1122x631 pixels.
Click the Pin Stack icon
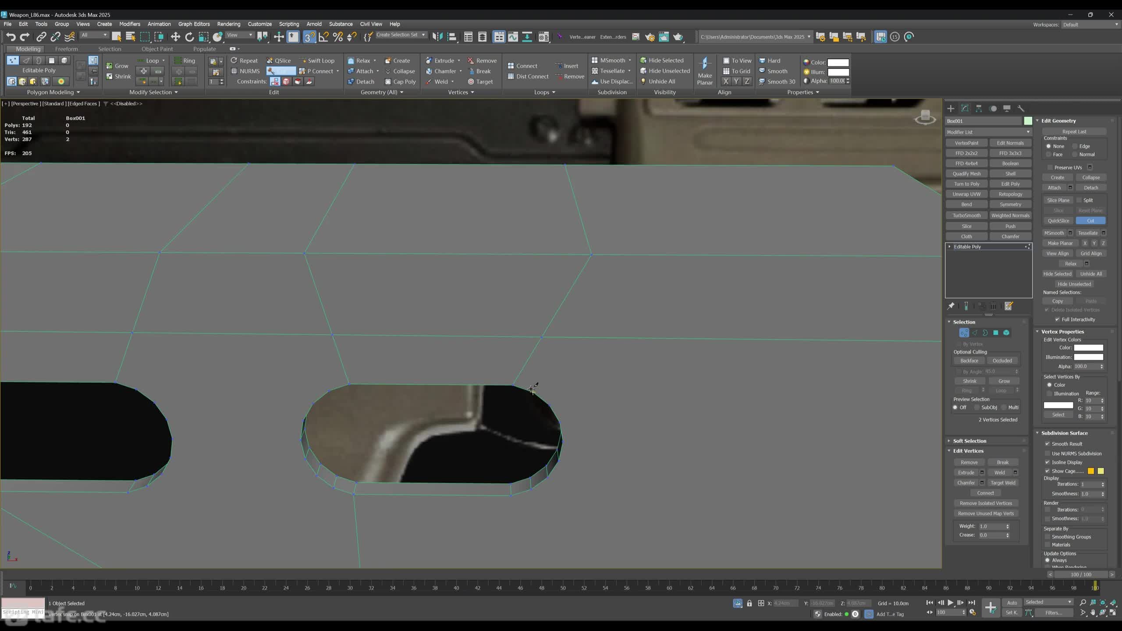(951, 306)
